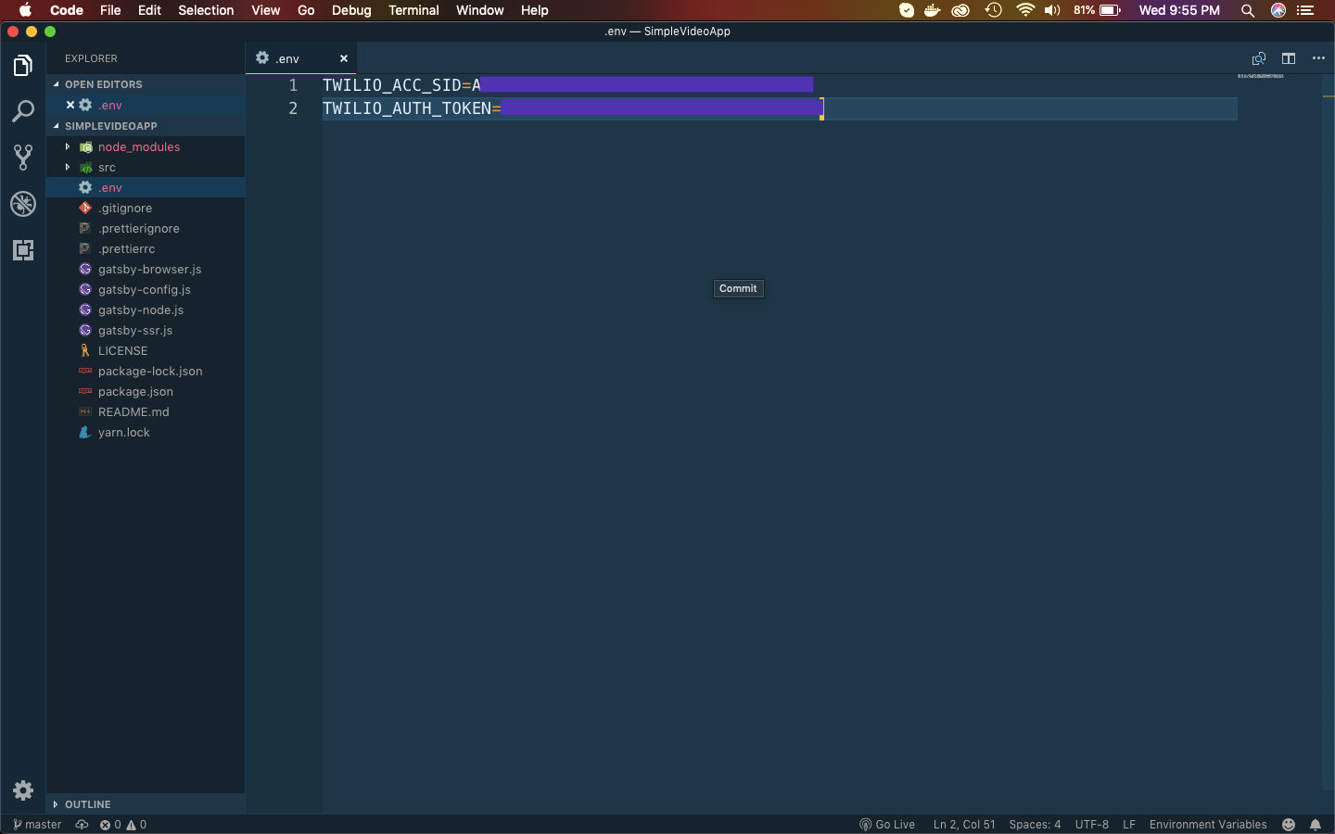Change end of line sequence LF
Viewport: 1335px width, 834px height.
[x=1129, y=825]
